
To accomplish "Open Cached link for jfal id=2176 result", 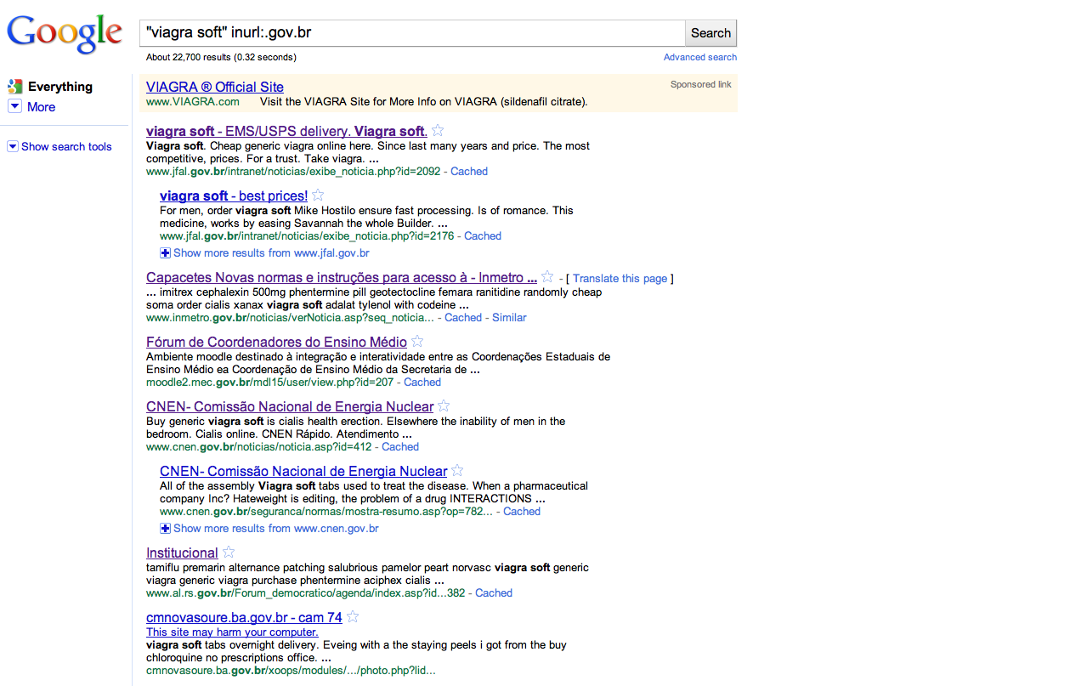I will tap(483, 235).
